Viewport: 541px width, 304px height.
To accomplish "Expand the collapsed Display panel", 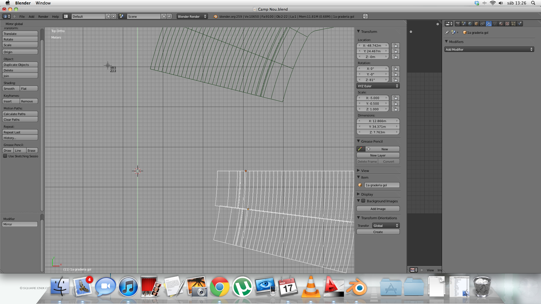I will [367, 194].
